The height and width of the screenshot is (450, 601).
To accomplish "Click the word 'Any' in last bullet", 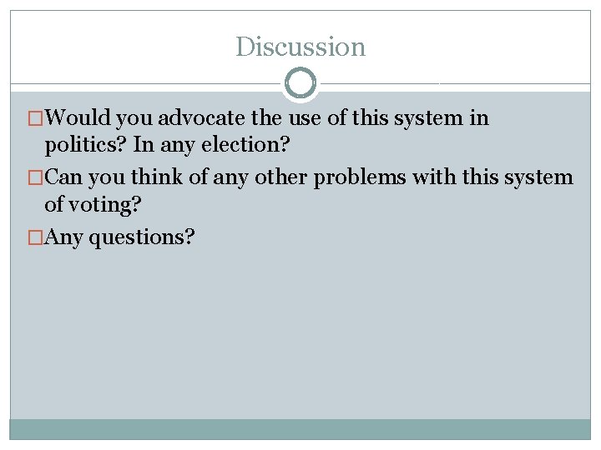I will (x=63, y=238).
